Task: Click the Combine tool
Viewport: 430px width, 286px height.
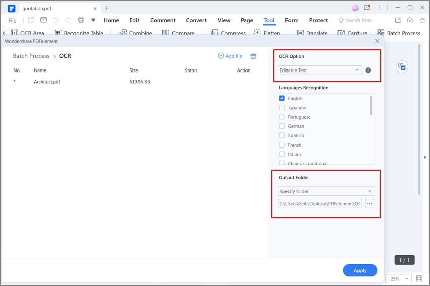Action: click(x=136, y=33)
